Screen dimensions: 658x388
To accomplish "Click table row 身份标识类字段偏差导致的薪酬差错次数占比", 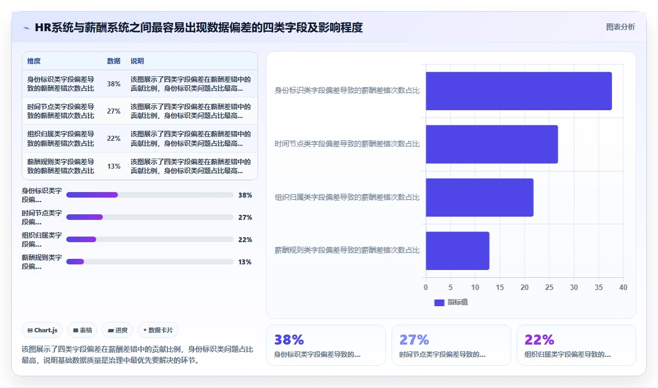I will (140, 84).
